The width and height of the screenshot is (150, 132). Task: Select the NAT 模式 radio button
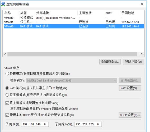coord(7,88)
